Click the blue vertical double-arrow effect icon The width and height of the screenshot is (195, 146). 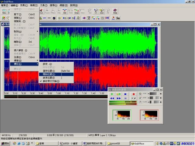(74, 18)
